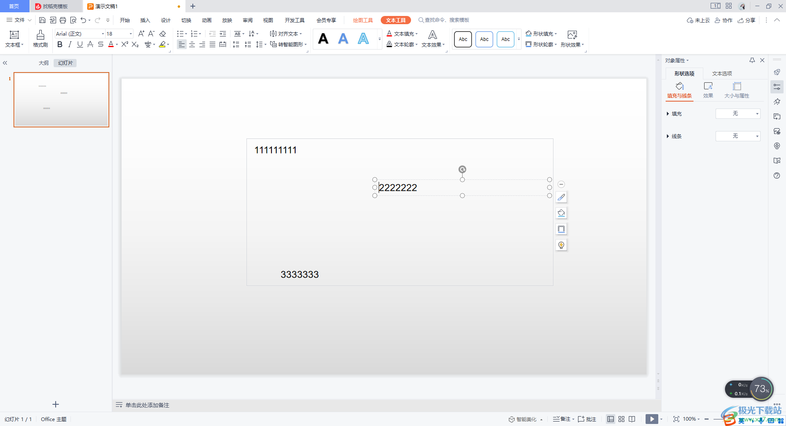
Task: Open the Text Fill (文本填充) option
Action: (x=402, y=34)
